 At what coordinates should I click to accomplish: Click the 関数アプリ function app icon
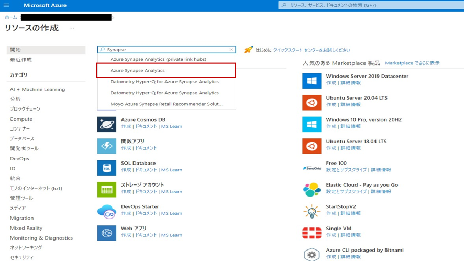click(x=107, y=146)
